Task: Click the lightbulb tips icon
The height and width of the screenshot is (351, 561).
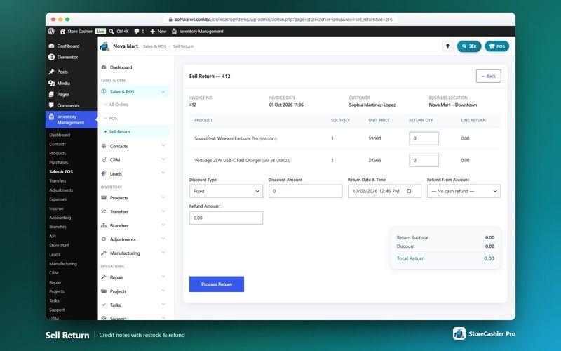Action: click(x=447, y=46)
